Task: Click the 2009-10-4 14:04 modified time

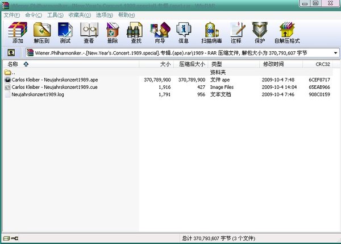Action: (279, 87)
